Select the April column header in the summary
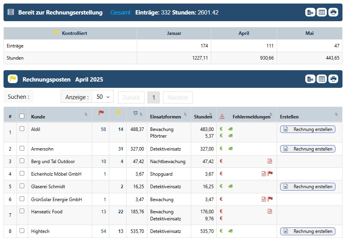 point(244,33)
